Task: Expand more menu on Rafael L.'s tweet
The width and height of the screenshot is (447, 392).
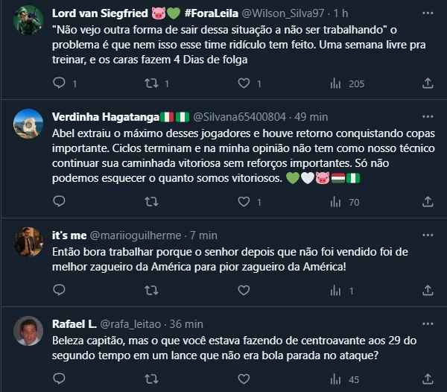Action: [428, 324]
